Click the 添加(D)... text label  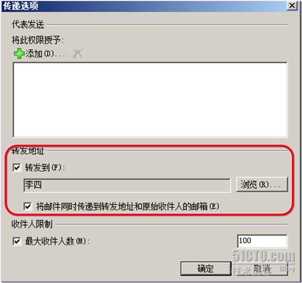(45, 54)
